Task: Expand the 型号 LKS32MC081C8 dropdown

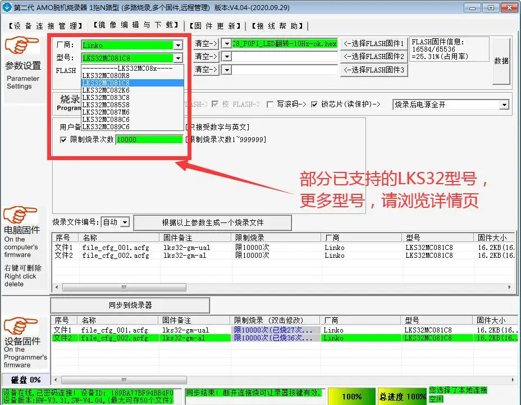Action: pyautogui.click(x=179, y=58)
